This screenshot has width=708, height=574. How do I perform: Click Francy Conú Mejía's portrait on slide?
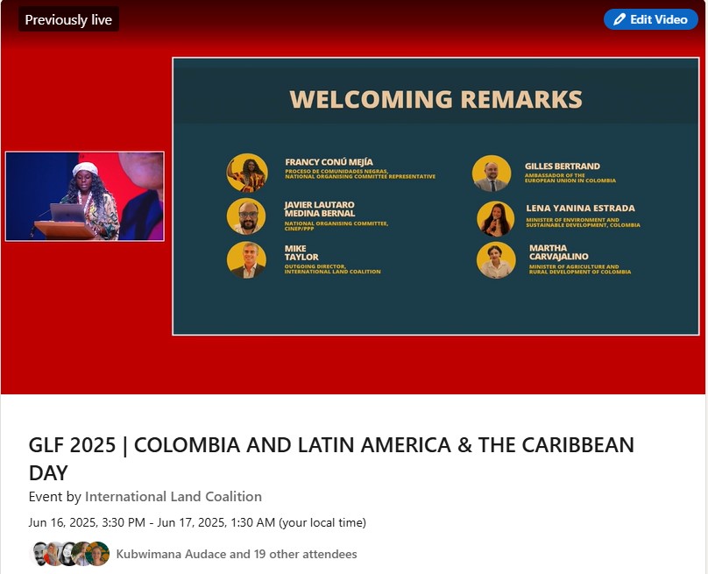tap(247, 173)
